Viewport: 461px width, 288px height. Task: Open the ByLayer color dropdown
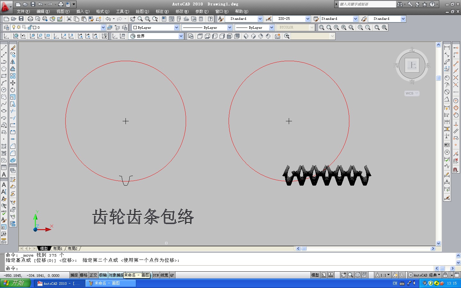click(176, 28)
